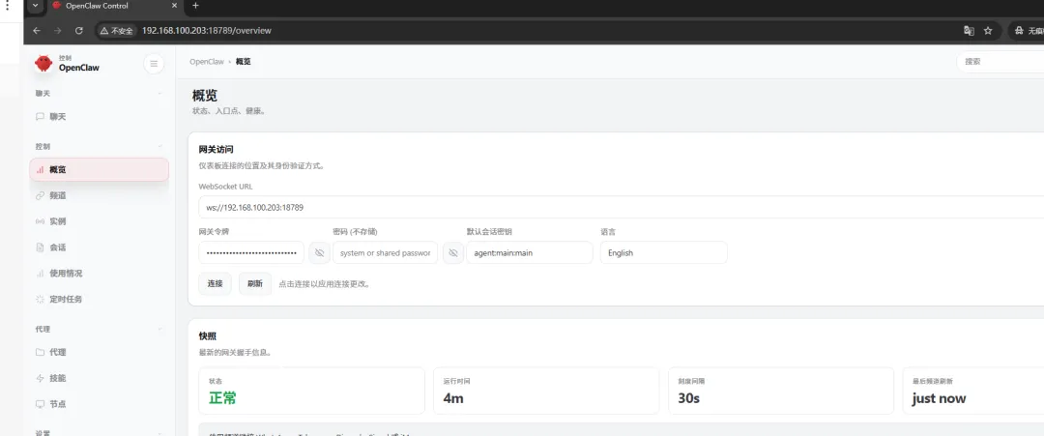Click the 不安全 not secure warning badge
This screenshot has width=1044, height=436.
point(116,31)
